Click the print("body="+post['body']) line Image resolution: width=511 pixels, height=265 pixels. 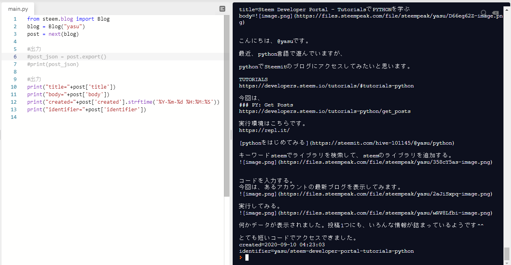(68, 95)
